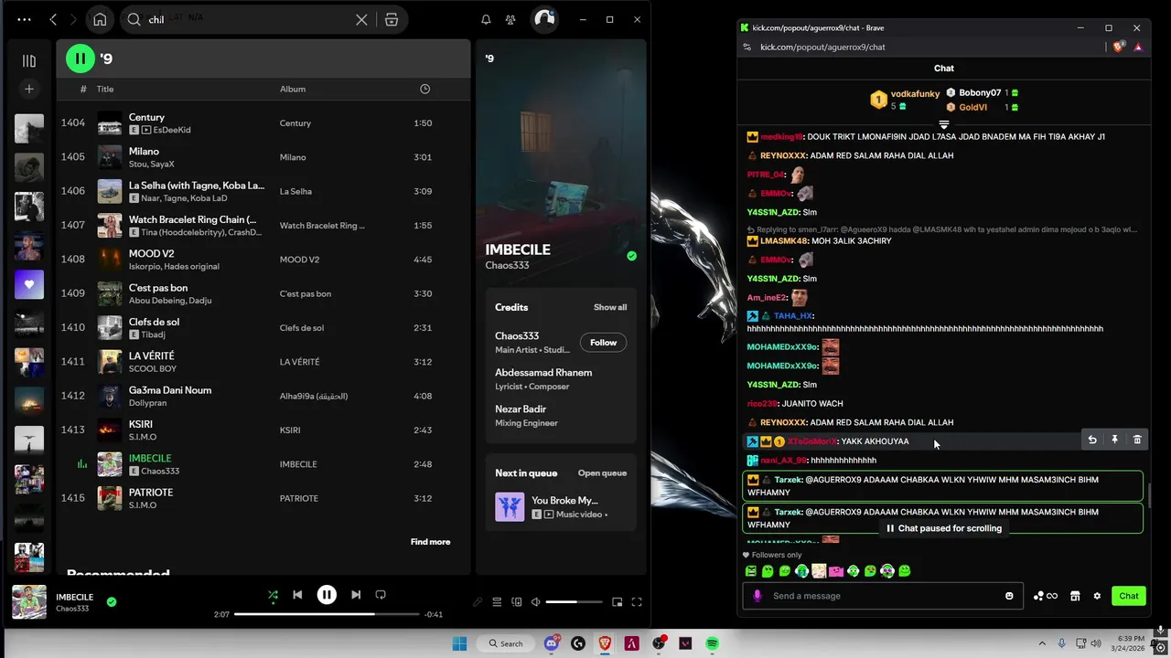Sort playlist by Album column
Viewport: 1171px width, 658px height.
click(293, 89)
